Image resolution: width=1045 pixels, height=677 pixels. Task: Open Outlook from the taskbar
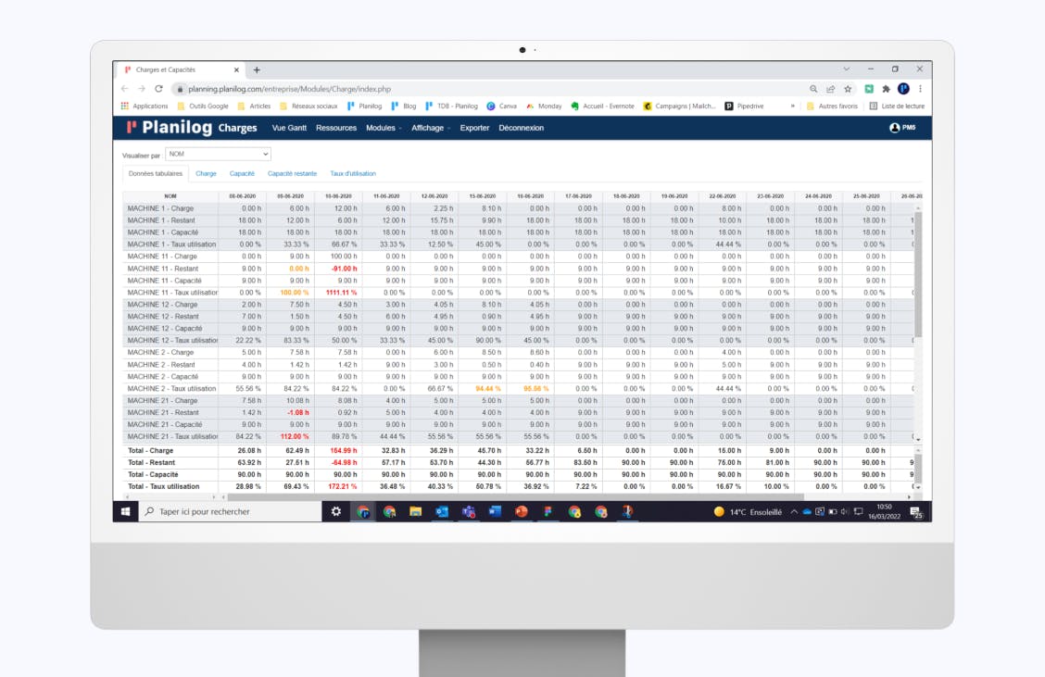(x=442, y=512)
